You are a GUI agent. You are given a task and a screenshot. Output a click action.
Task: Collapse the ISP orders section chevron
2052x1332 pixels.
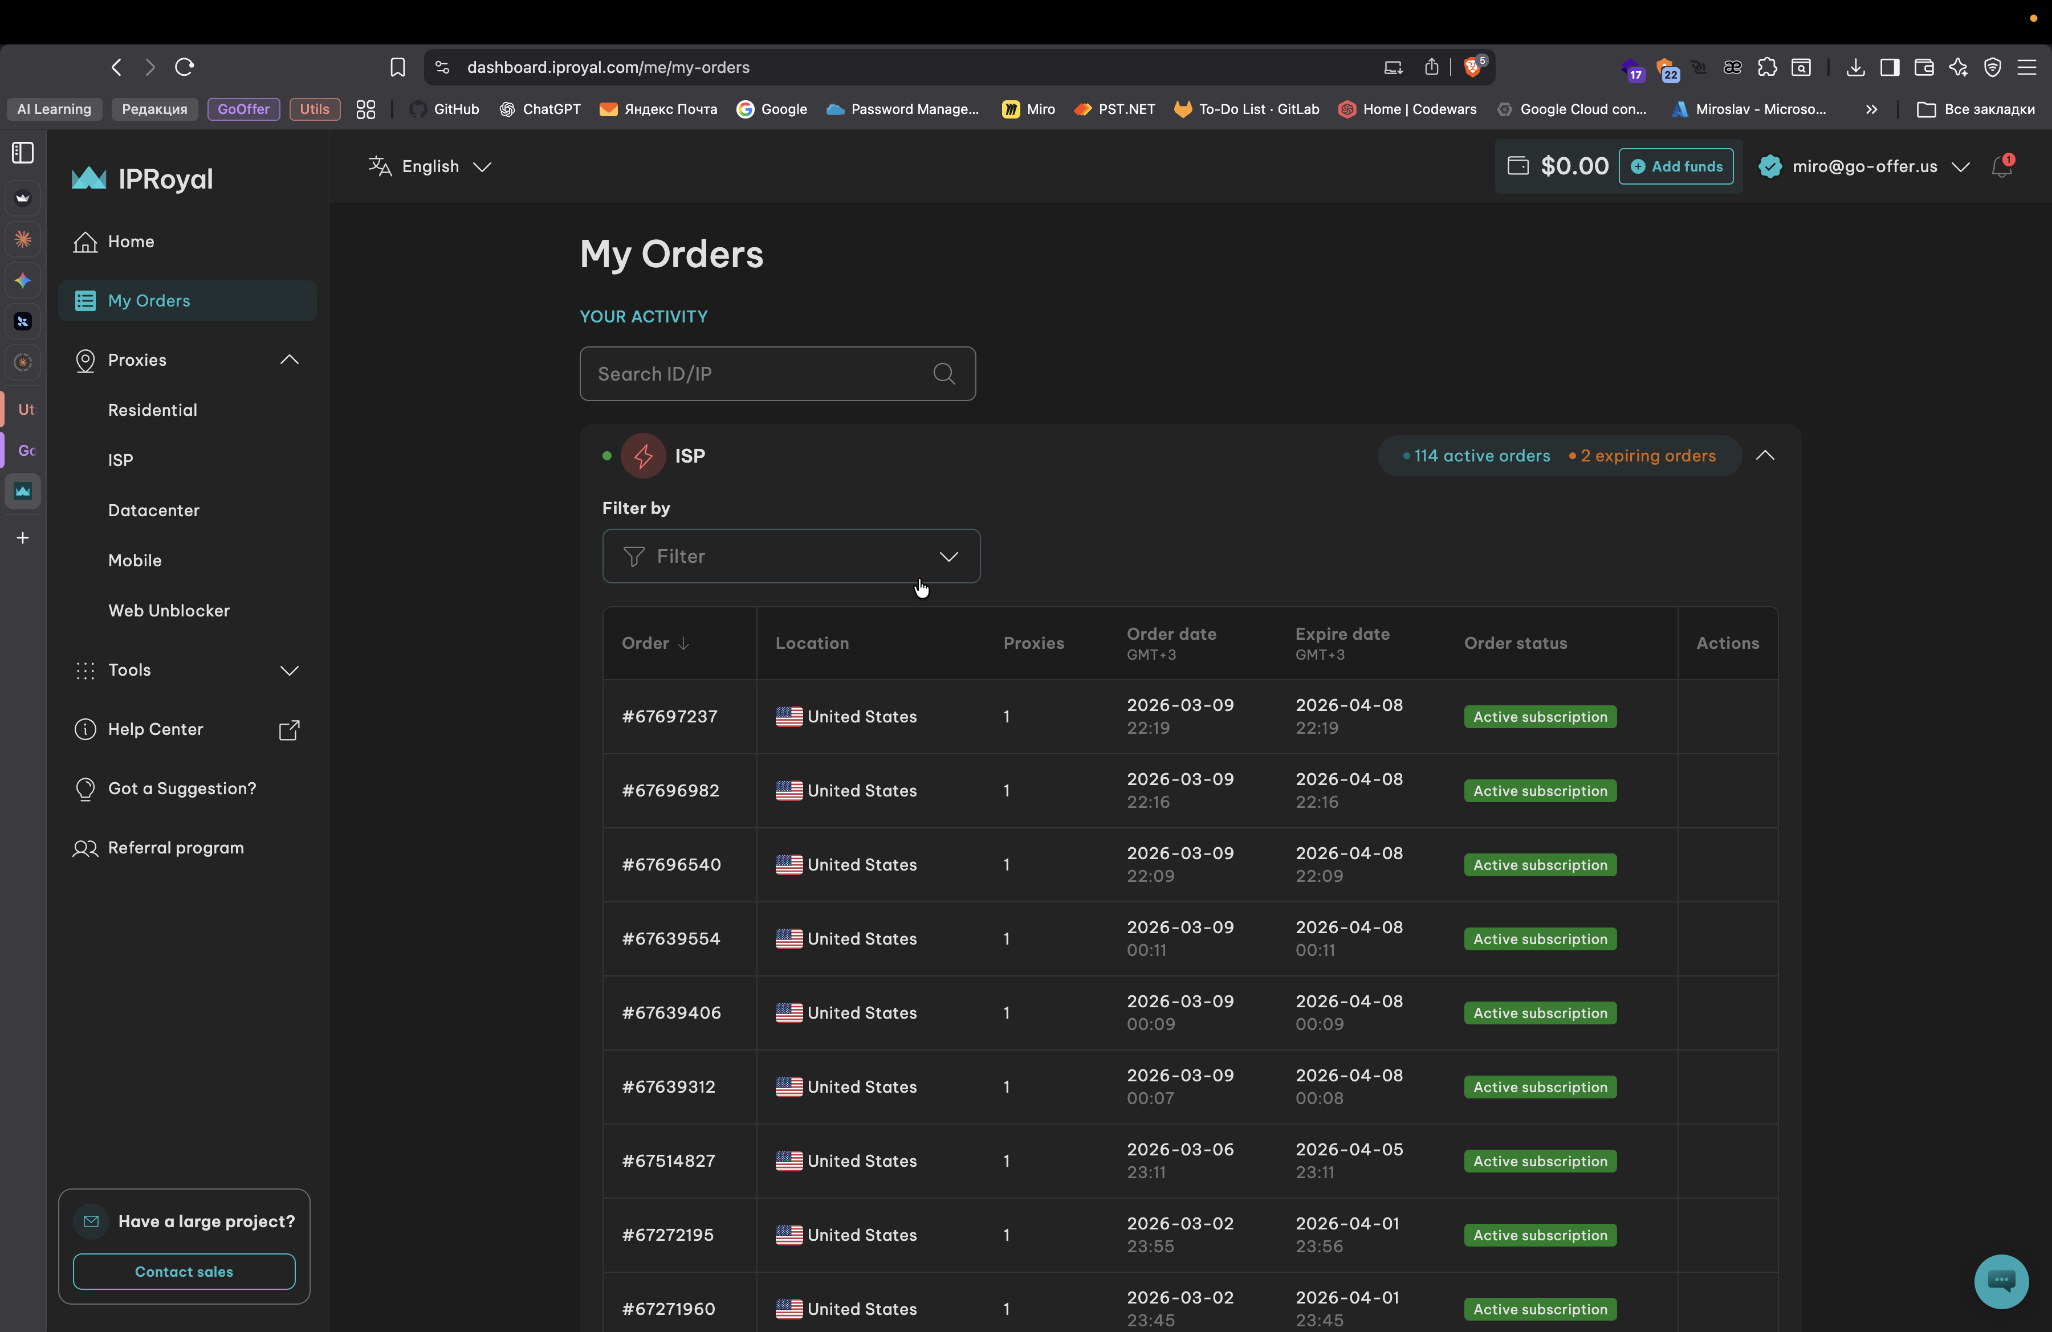[x=1764, y=456]
